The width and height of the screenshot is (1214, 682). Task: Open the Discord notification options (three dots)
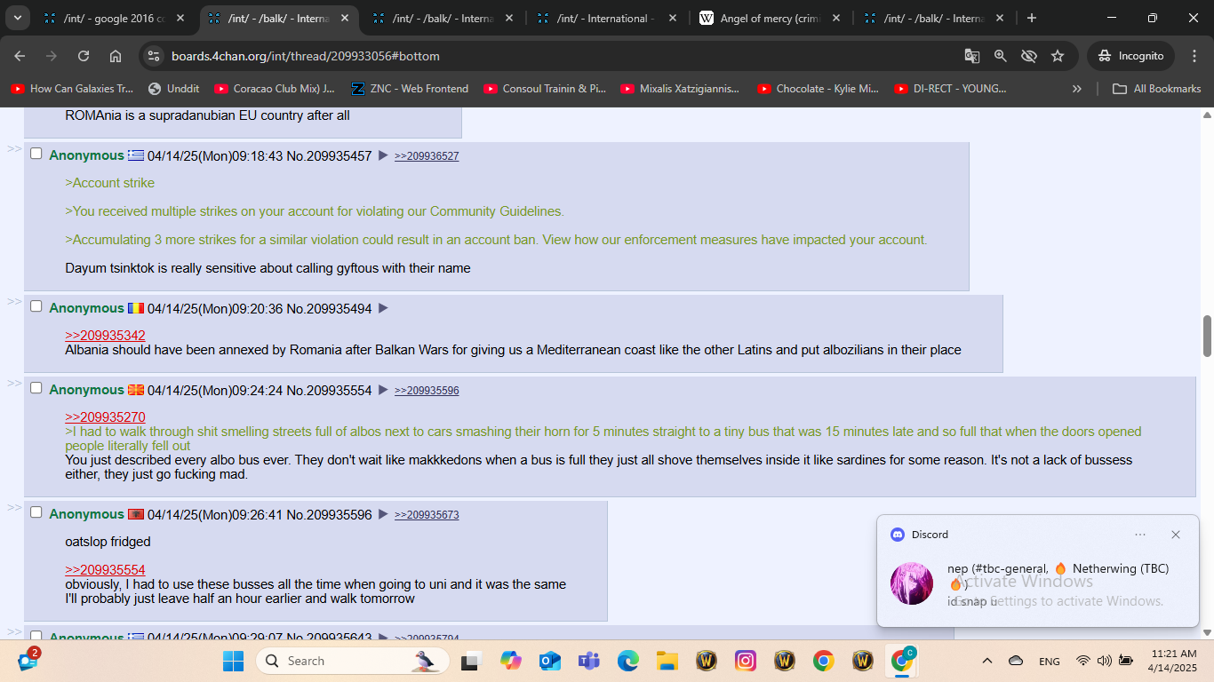(x=1140, y=535)
